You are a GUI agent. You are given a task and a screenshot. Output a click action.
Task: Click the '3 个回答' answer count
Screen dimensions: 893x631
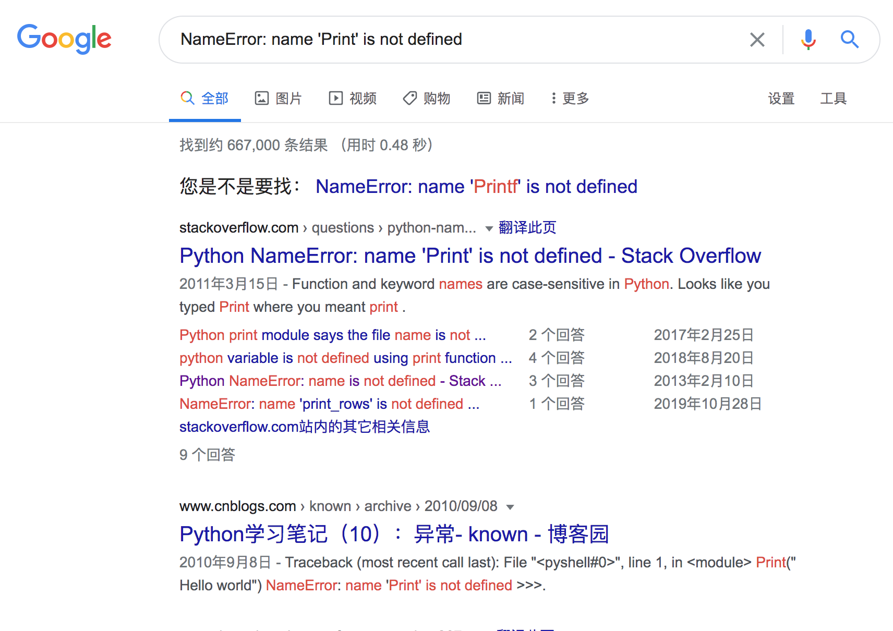click(557, 381)
